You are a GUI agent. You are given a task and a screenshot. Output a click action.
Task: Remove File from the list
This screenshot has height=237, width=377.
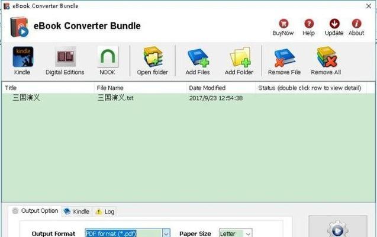pos(285,57)
